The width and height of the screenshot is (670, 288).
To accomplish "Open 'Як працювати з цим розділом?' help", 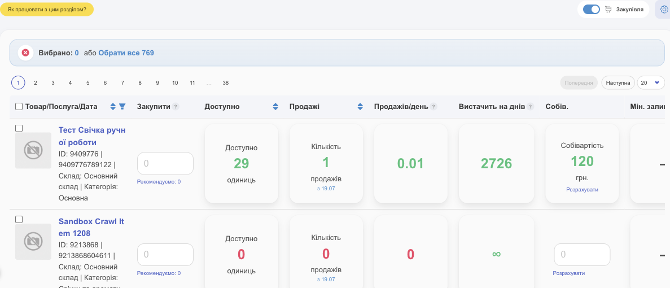I will (47, 9).
